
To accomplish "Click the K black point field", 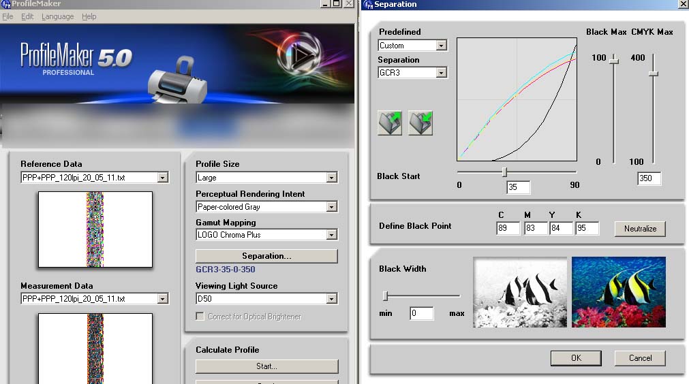I will pos(587,228).
